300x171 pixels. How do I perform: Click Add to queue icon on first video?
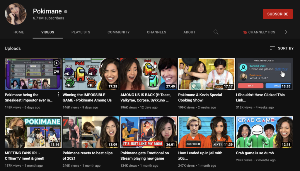(x=57, y=72)
